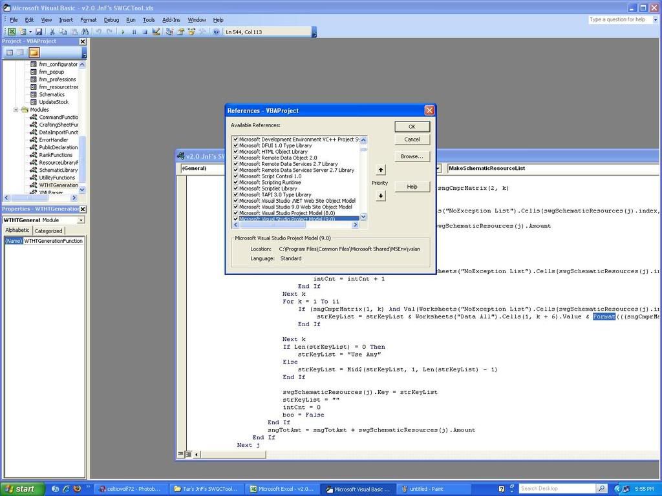This screenshot has height=496, width=662.
Task: Click the Cut scissors icon
Action: (x=52, y=32)
